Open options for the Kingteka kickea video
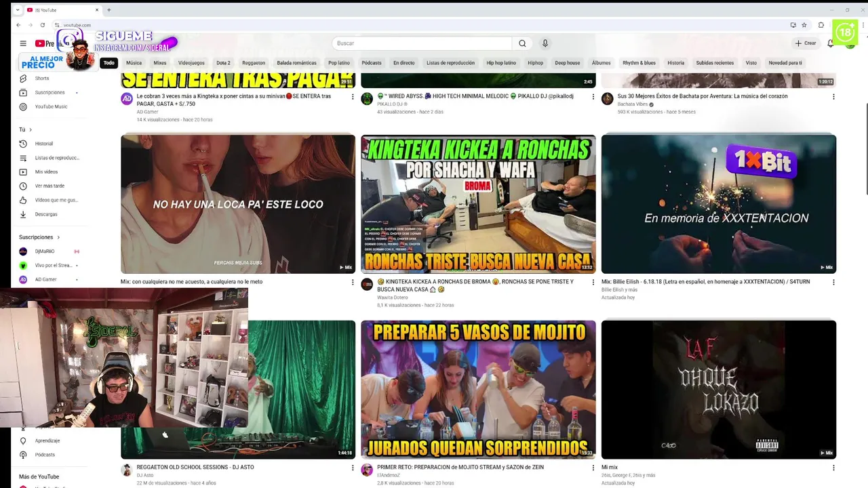This screenshot has width=868, height=488. [x=593, y=282]
